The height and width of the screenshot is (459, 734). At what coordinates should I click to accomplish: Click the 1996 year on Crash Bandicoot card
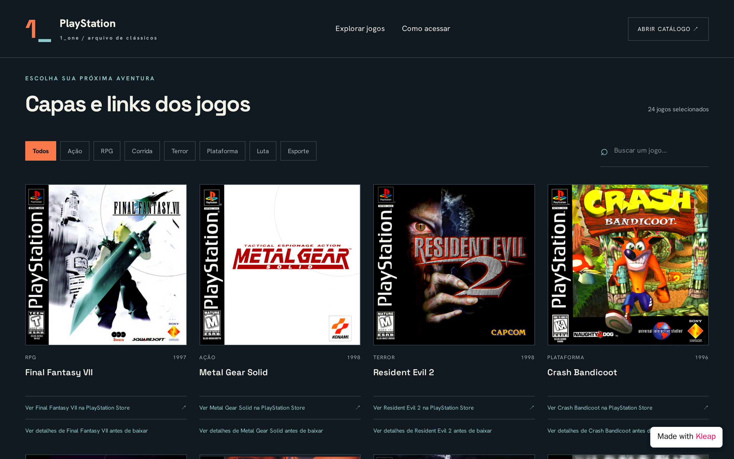pos(702,357)
